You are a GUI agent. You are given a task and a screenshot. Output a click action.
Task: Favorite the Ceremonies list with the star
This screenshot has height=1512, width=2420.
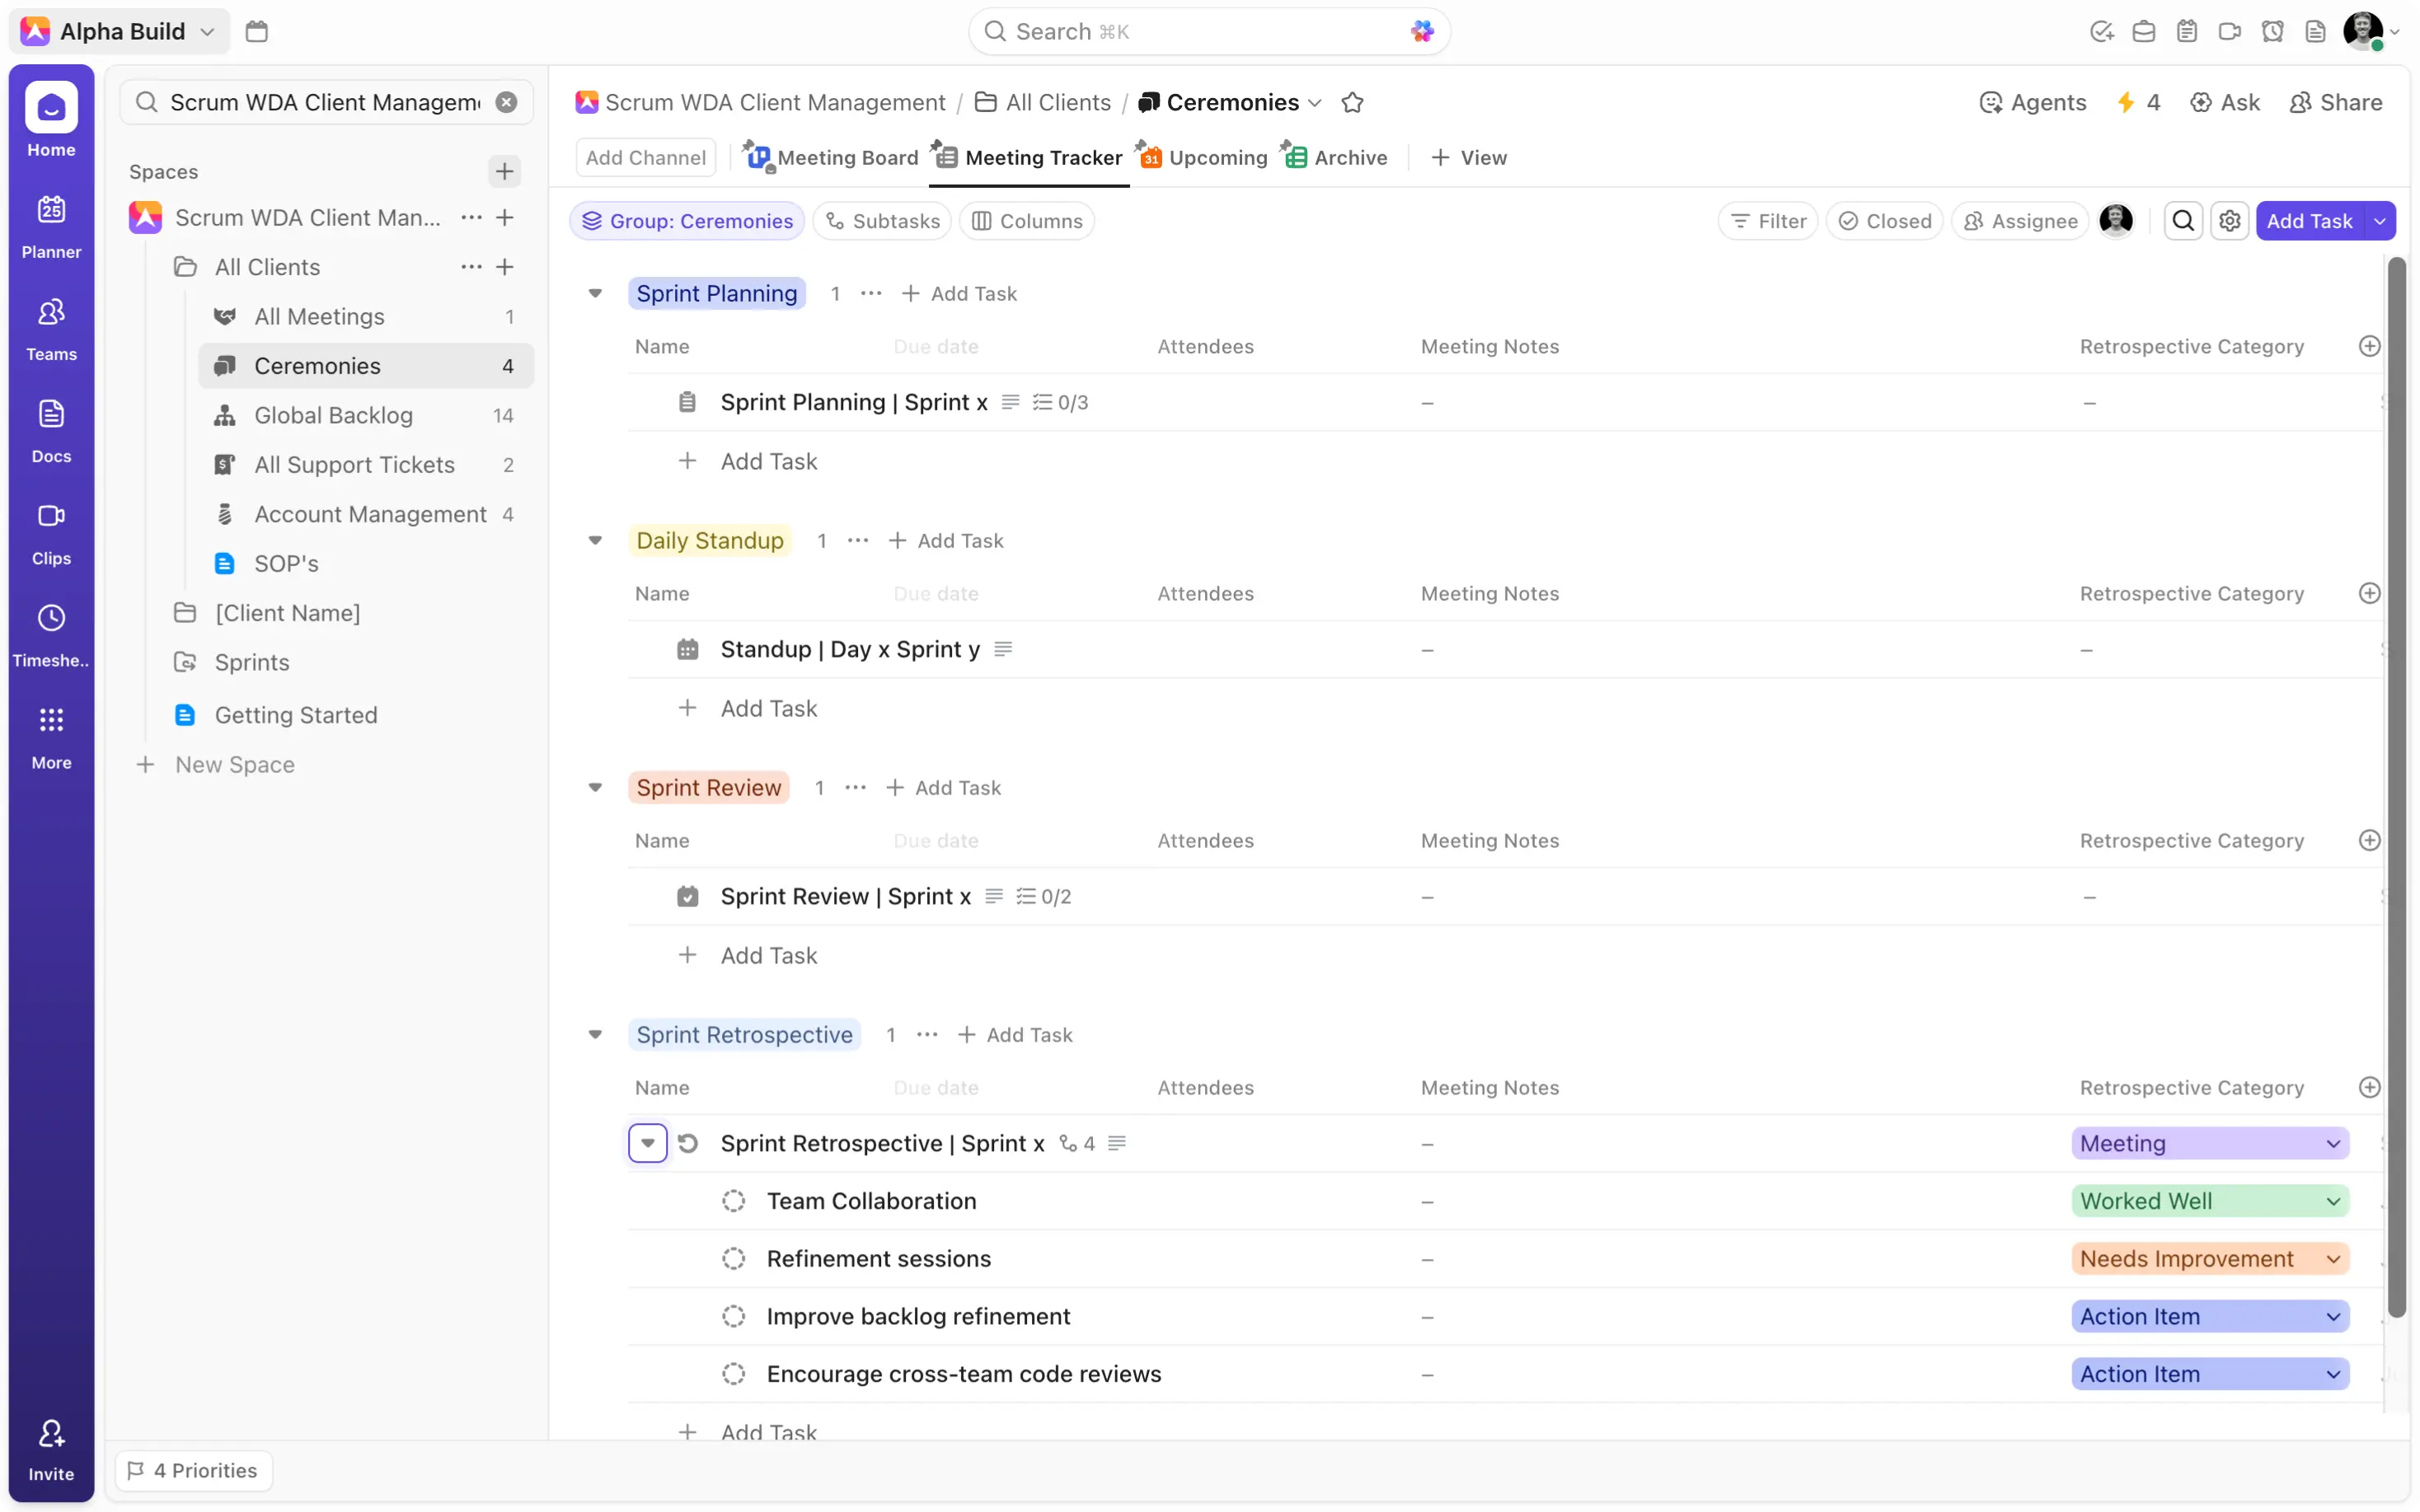(1352, 102)
